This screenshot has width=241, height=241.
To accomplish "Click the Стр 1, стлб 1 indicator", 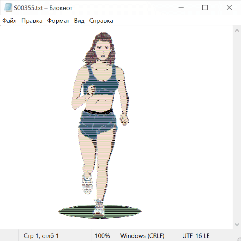I will click(x=41, y=236).
